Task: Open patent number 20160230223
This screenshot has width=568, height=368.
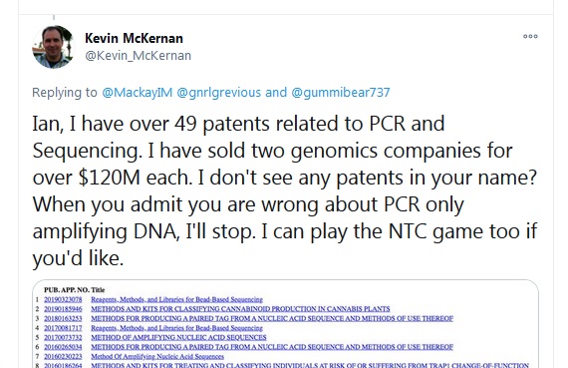Action: tap(63, 356)
